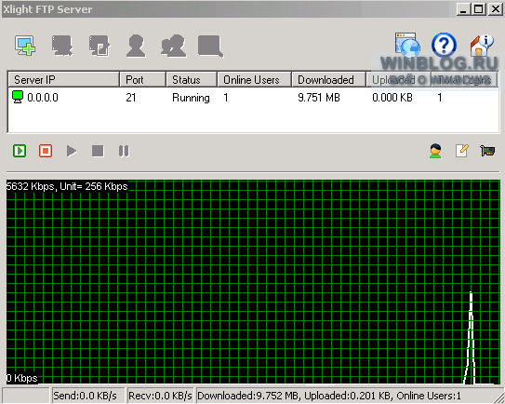
Task: Sort by the Server IP column header
Action: (63, 80)
